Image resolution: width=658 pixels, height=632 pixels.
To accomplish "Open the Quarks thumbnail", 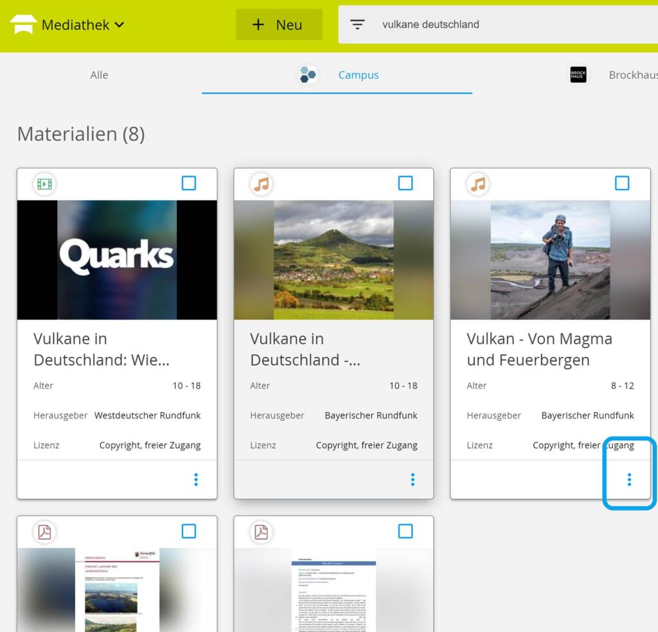I will [x=117, y=260].
